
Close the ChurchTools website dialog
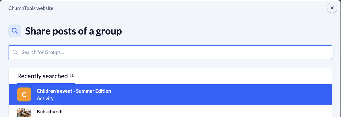coord(332,8)
